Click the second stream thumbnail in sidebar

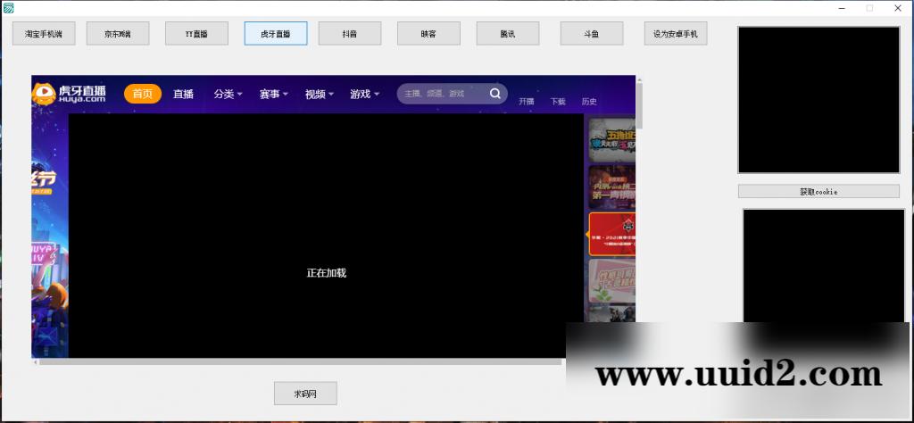point(612,187)
